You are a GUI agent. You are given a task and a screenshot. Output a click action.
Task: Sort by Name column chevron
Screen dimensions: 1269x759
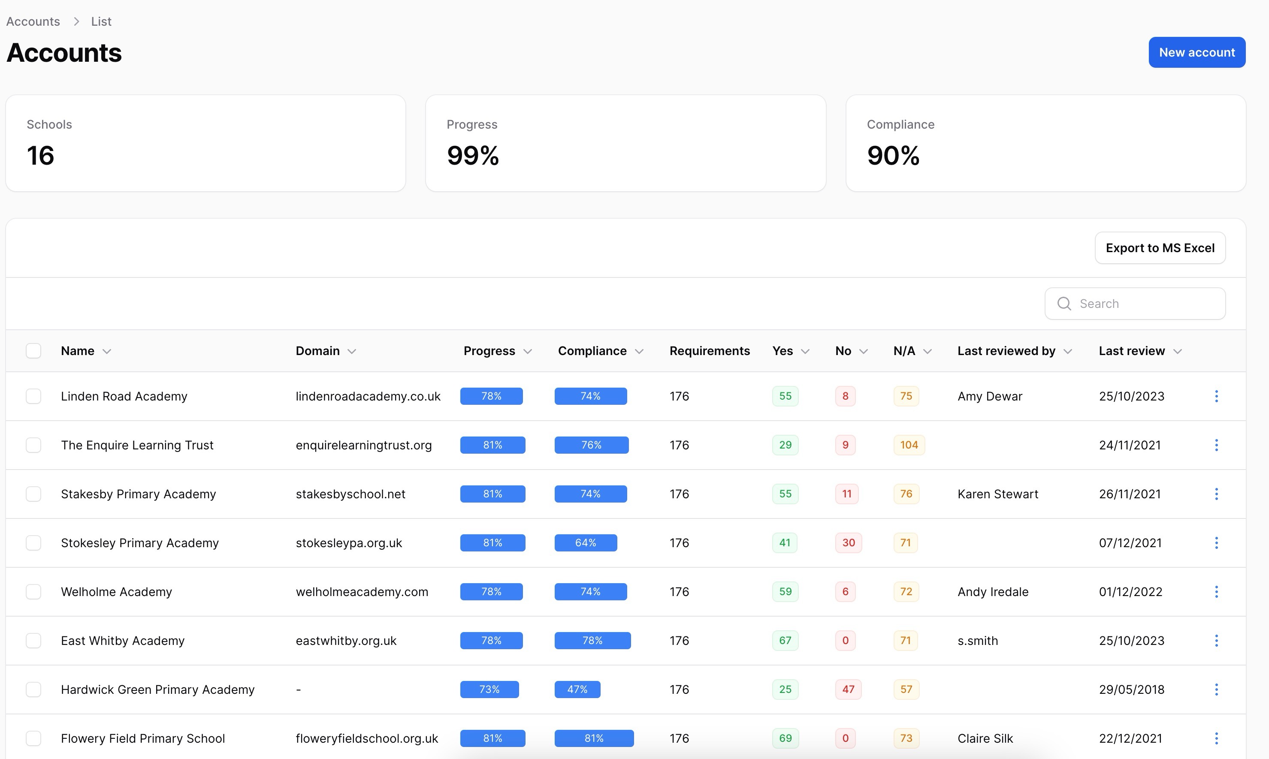(106, 351)
